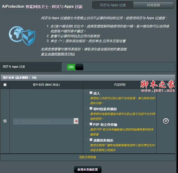Viewport: 178px width, 173px height.
Task: Check the P2P 和文件传输 checkbox
Action: [x=91, y=124]
